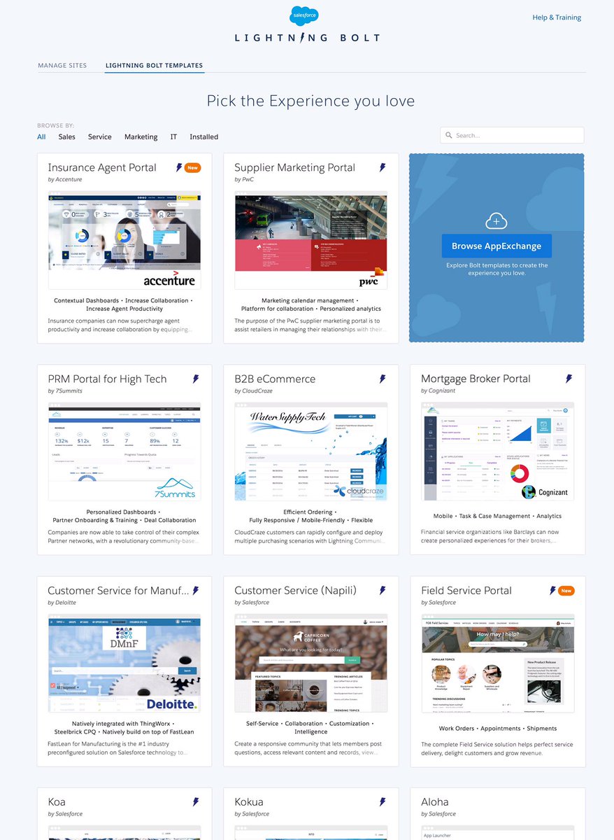
Task: Click lightning bolt icon on Customer Service for Manufacturing
Action: pyautogui.click(x=196, y=591)
